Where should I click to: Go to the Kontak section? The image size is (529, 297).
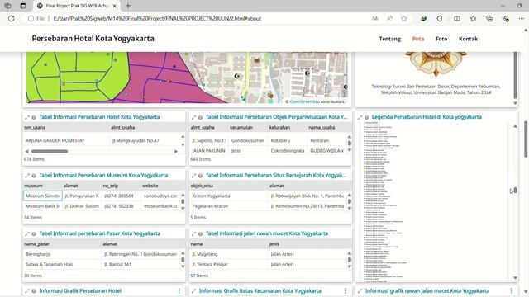pos(468,39)
